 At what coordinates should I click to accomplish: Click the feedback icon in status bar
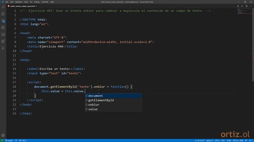[x=246, y=140]
